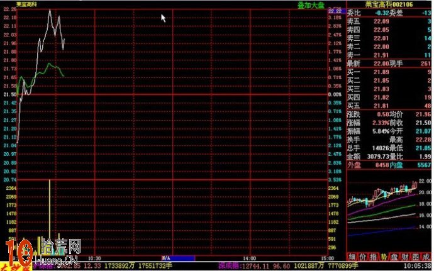Click the 委比 value -0.32

382,13
